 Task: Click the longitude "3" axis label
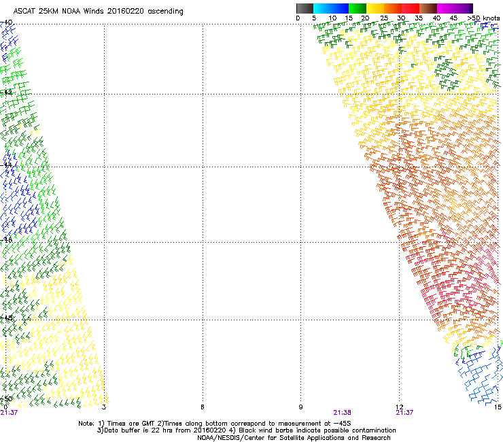(x=103, y=407)
